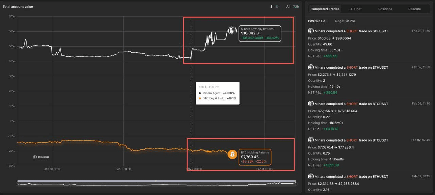The image size is (435, 195).
Task: Click the avatar on the $2,314.58 ETHUSDT trade
Action: [x=311, y=176]
